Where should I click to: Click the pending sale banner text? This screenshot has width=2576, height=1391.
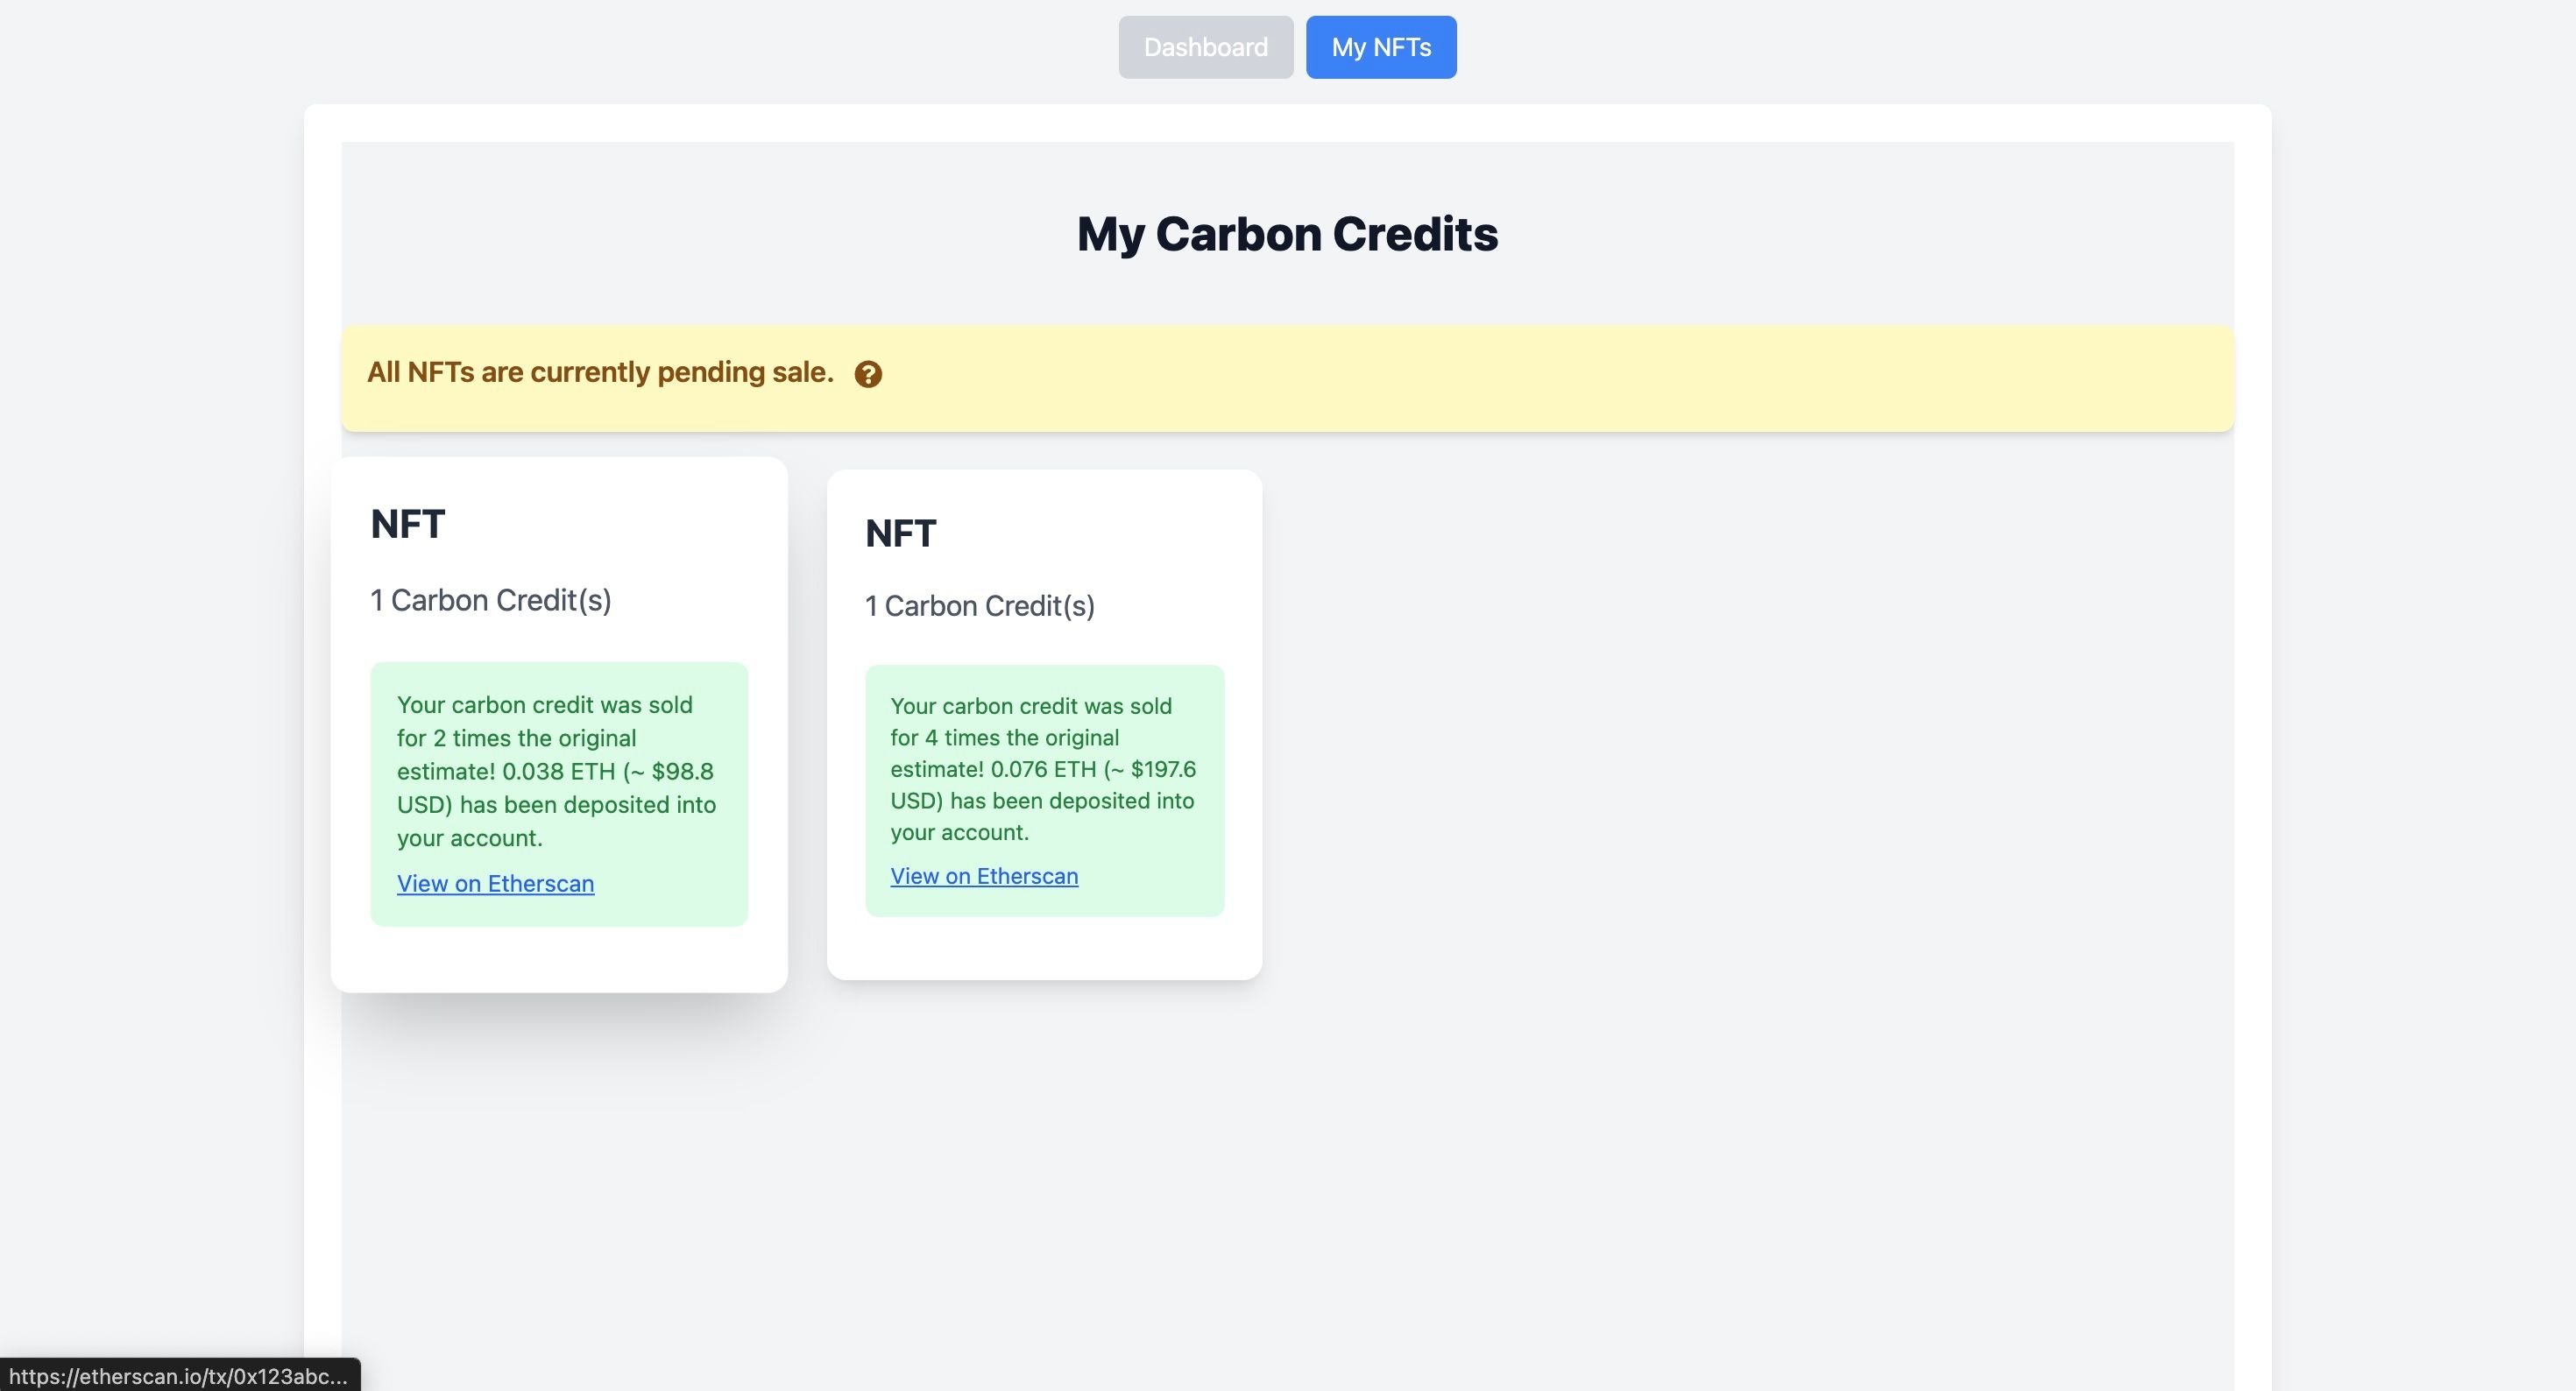(600, 372)
